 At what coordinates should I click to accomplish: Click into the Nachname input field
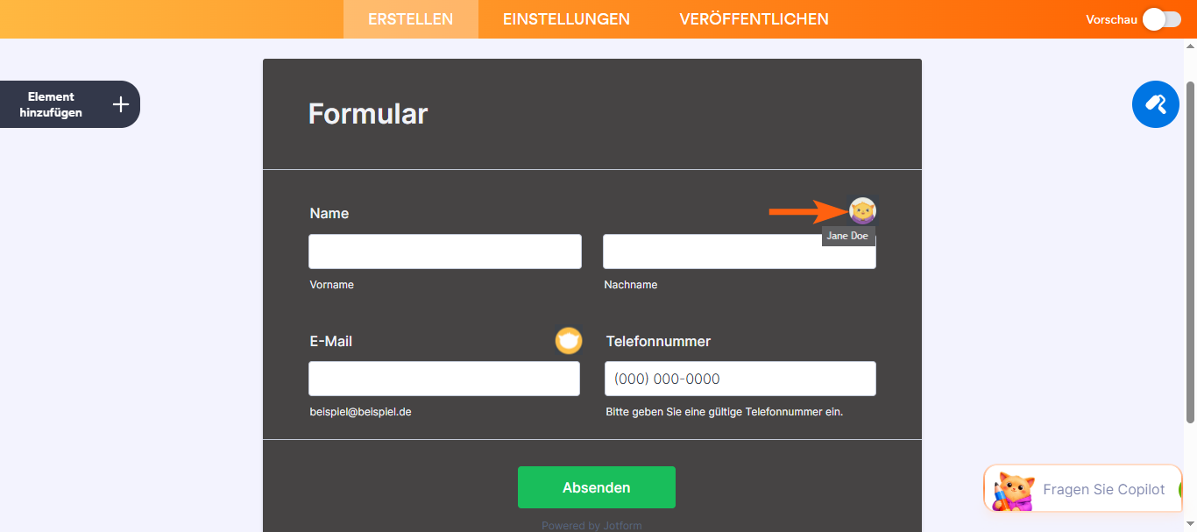pyautogui.click(x=740, y=252)
